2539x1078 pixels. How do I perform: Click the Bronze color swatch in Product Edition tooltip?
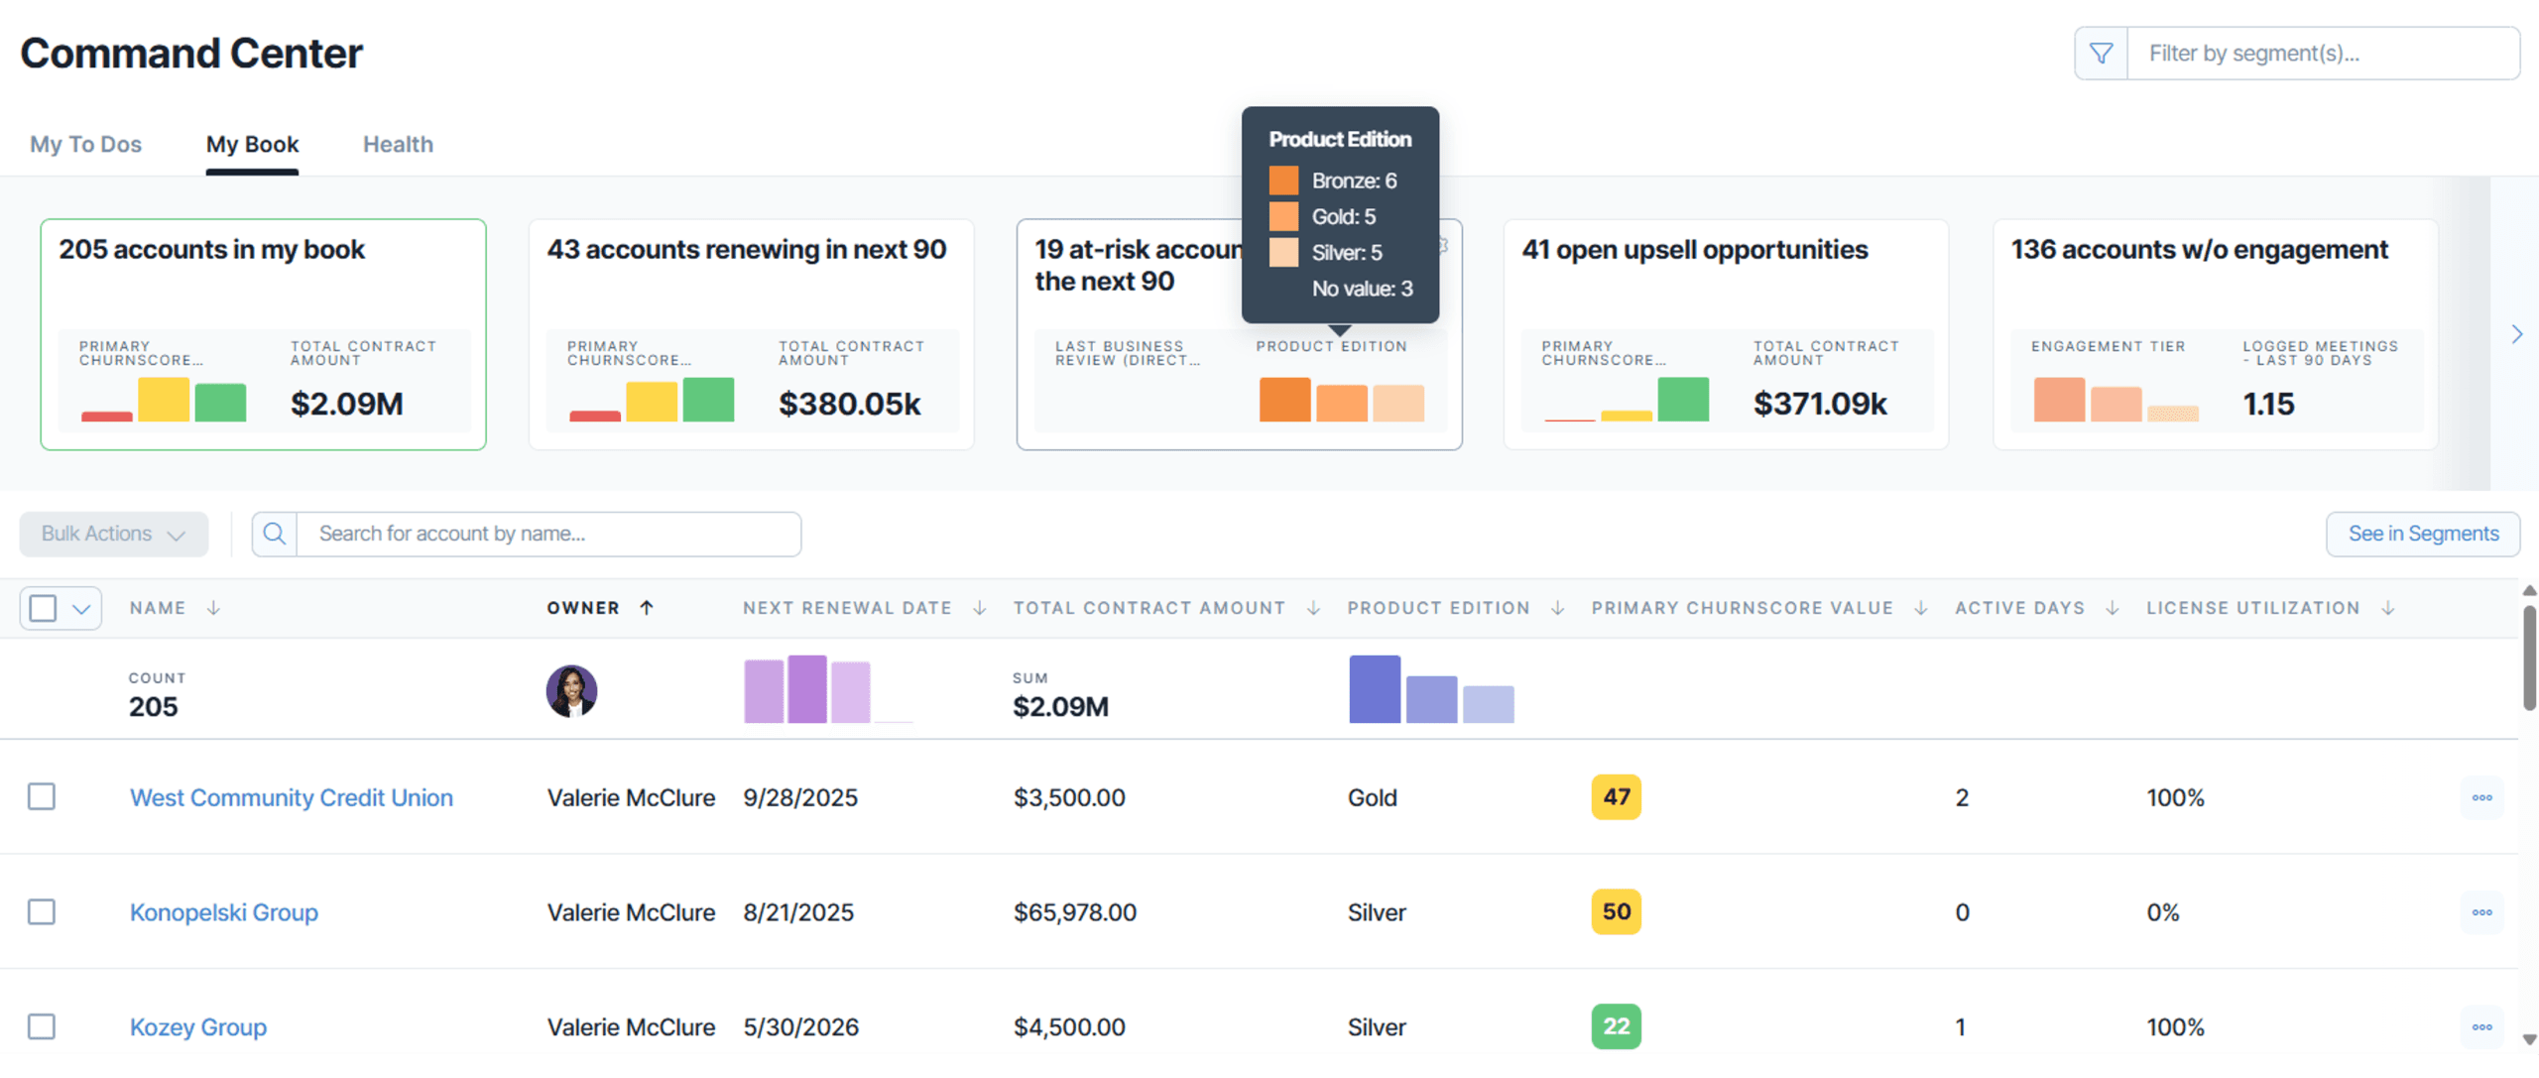[1284, 180]
